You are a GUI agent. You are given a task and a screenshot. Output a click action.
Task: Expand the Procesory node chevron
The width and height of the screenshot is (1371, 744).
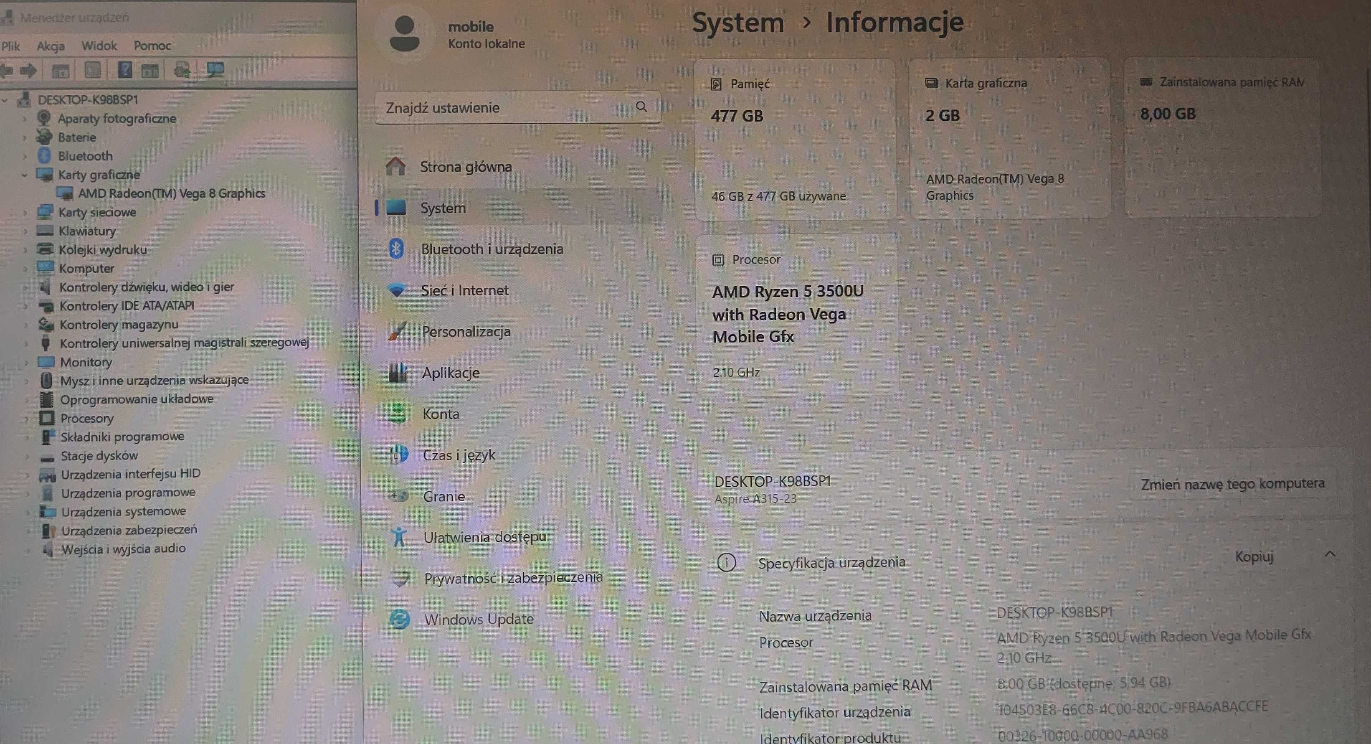click(x=27, y=419)
